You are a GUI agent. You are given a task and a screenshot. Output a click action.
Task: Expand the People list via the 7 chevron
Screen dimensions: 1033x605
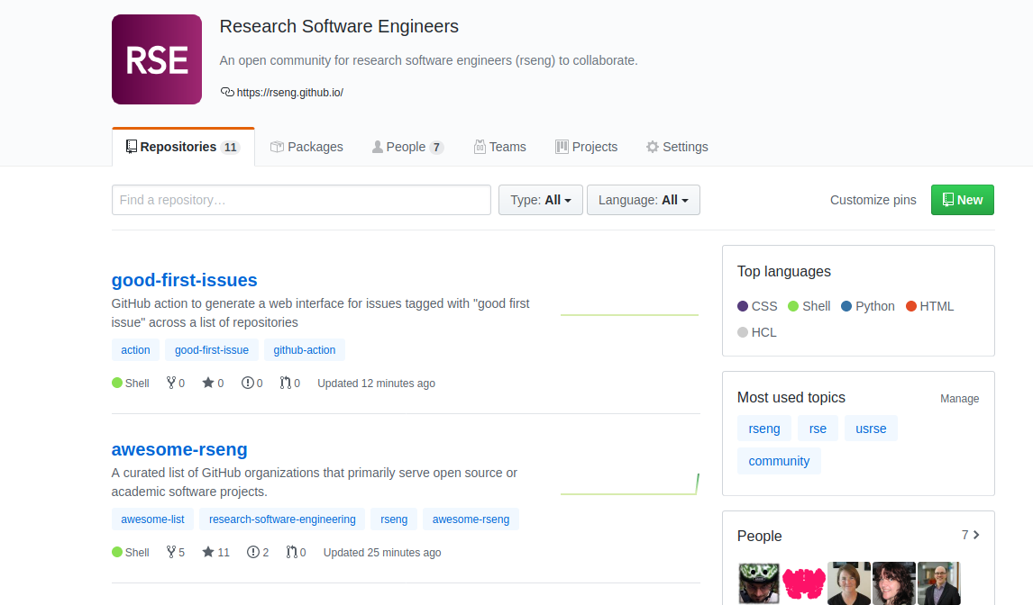pyautogui.click(x=971, y=535)
